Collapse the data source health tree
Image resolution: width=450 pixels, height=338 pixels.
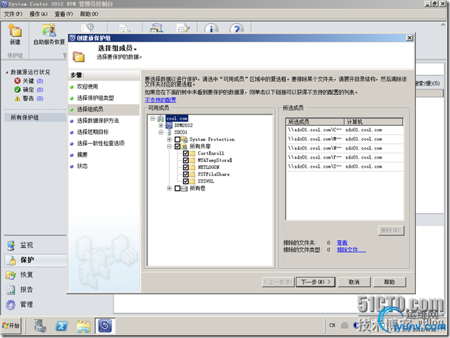(x=6, y=73)
